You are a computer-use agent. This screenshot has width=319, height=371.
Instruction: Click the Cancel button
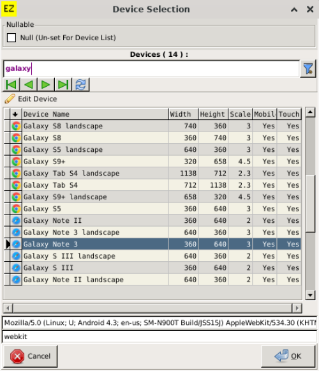point(30,356)
